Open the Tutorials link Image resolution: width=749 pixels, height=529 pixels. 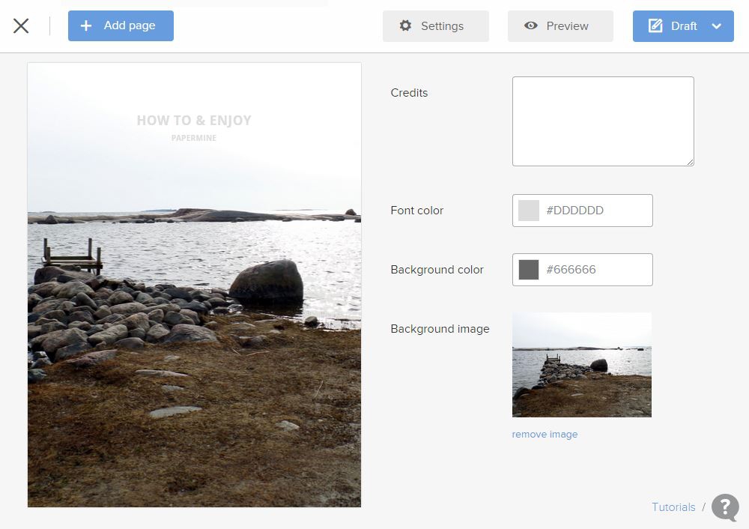[x=673, y=507]
